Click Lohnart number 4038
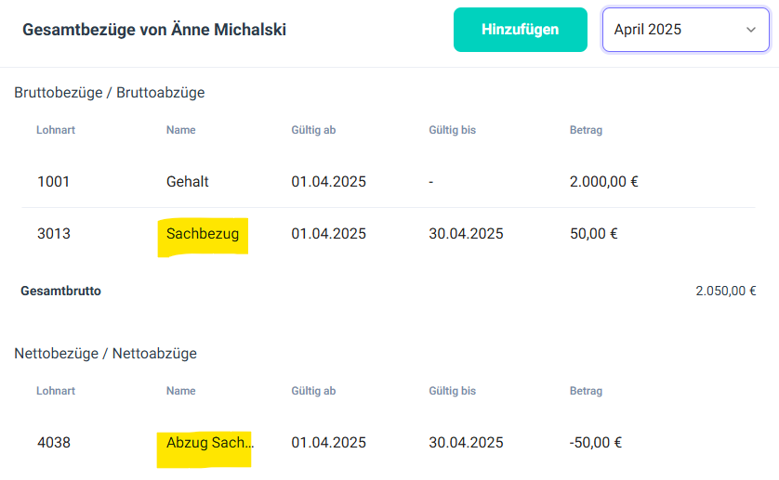Screen dimensions: 779x480 [x=54, y=443]
